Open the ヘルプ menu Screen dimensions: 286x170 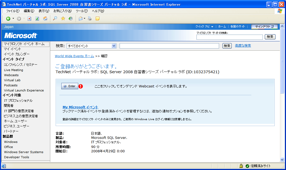pyautogui.click(x=98, y=11)
